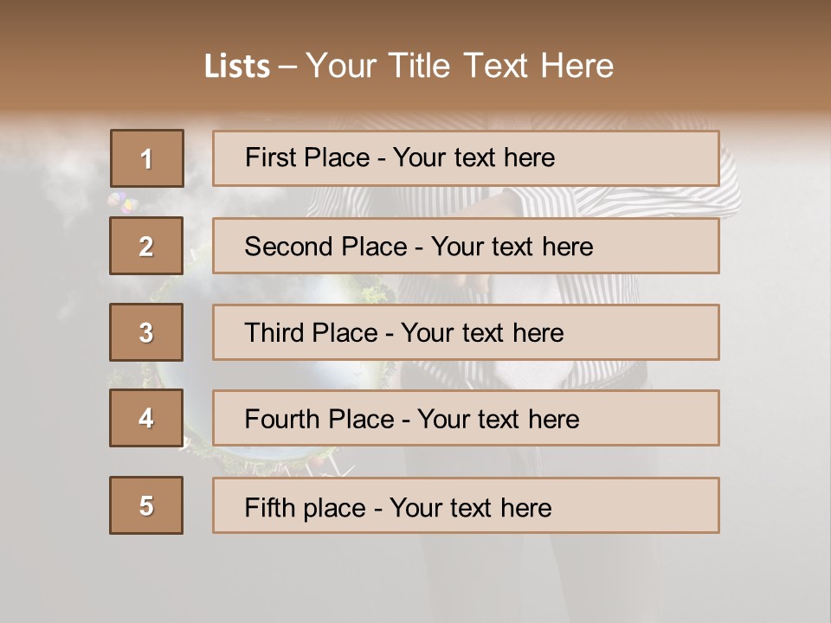Viewport: 831px width, 623px height.
Task: Click the number 2 box
Action: 146,246
